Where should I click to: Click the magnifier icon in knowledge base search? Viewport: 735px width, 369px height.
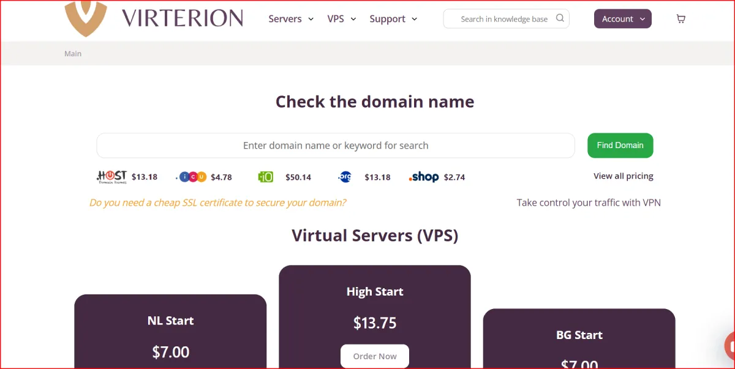pos(560,18)
